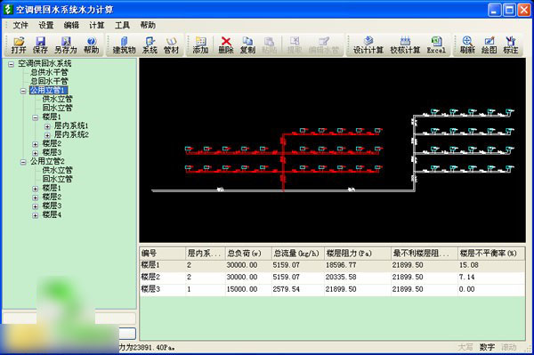Collapse the 空调供回水系统 root node
Screen dimensions: 534x355
coord(12,64)
